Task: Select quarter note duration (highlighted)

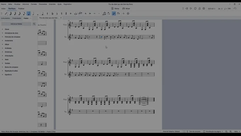Action: [29, 13]
